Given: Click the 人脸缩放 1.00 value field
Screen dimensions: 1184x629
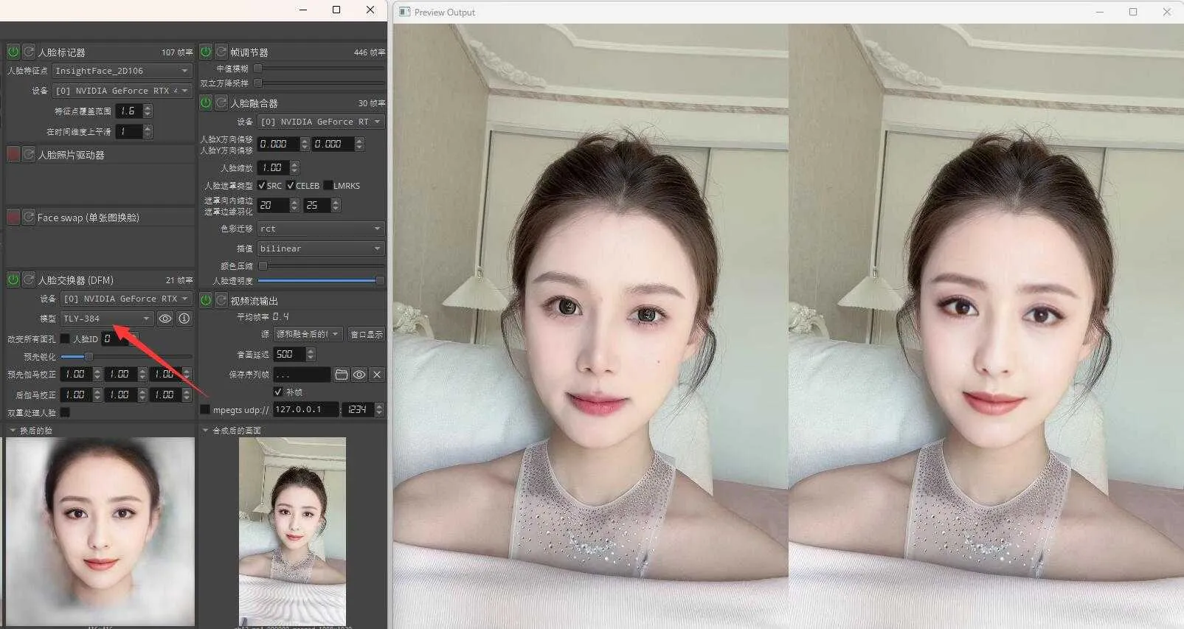Looking at the screenshot, I should pos(274,167).
